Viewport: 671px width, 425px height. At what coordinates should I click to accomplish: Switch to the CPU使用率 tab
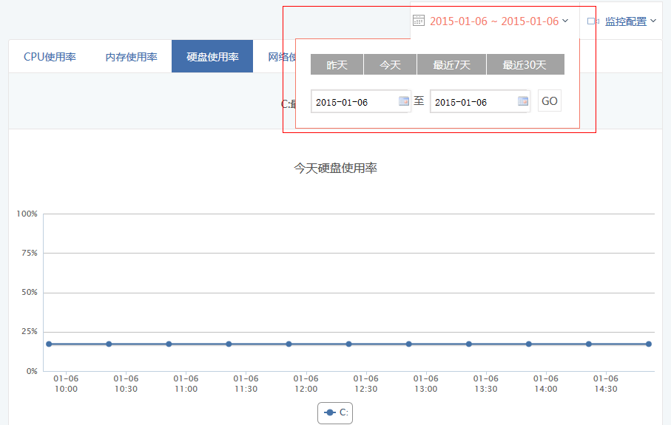point(50,57)
